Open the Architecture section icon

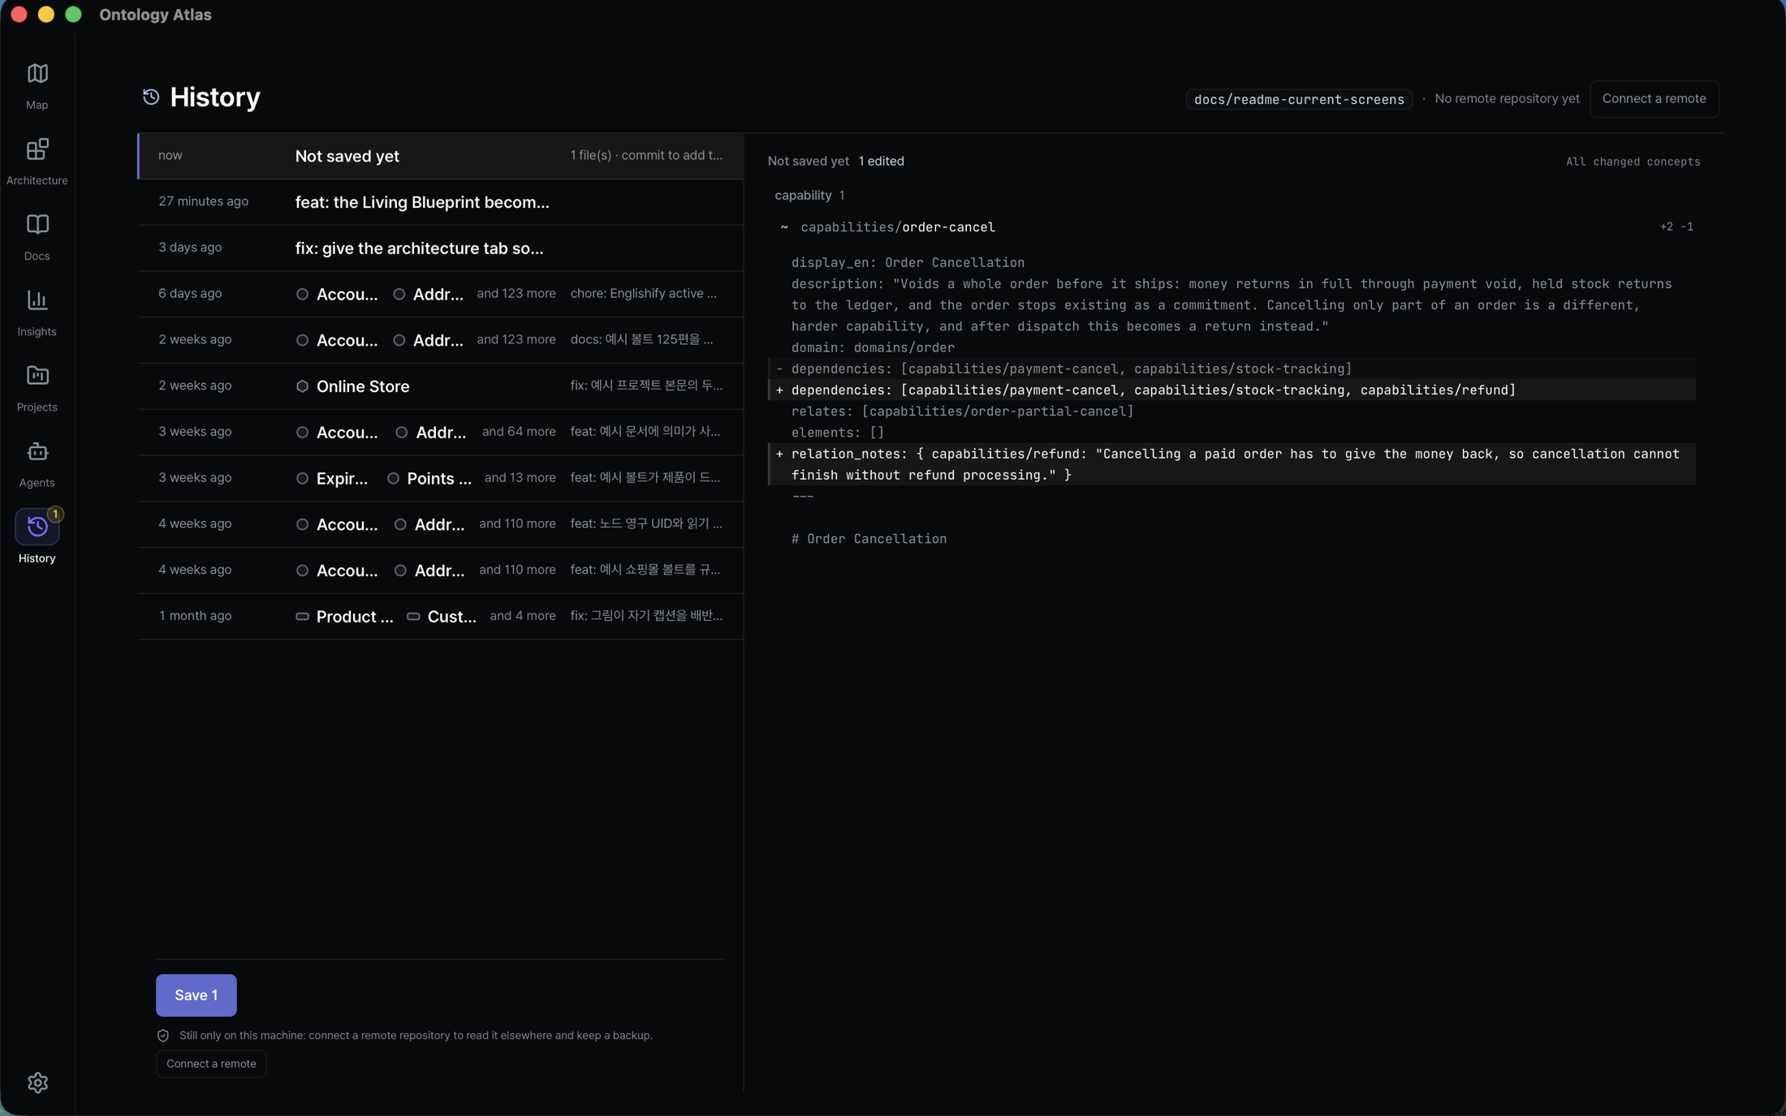37,149
